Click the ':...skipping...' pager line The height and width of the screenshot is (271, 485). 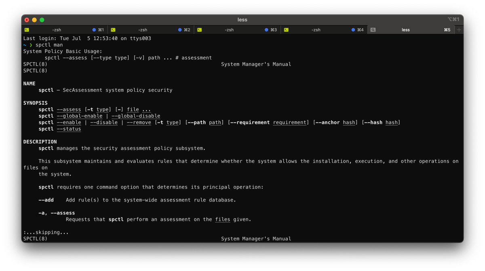coord(46,232)
